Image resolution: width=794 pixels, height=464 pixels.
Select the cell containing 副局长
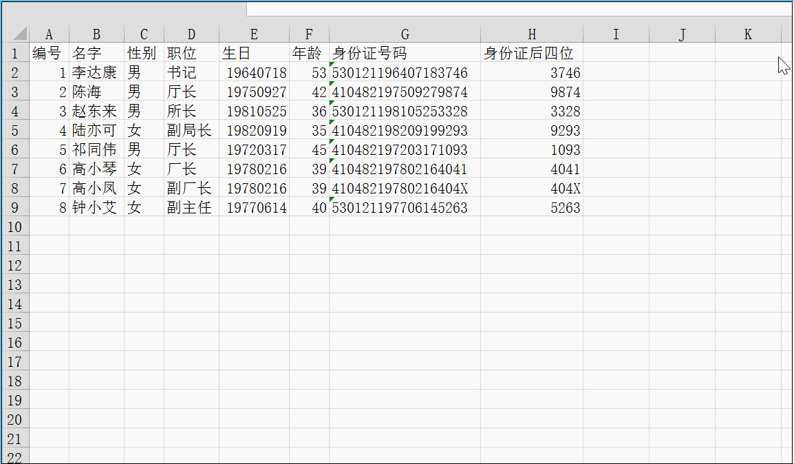(191, 129)
